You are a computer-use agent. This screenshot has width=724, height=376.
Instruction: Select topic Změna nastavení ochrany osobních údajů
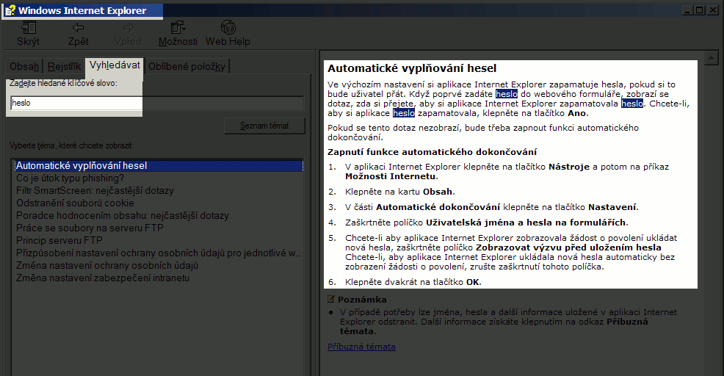(x=107, y=265)
